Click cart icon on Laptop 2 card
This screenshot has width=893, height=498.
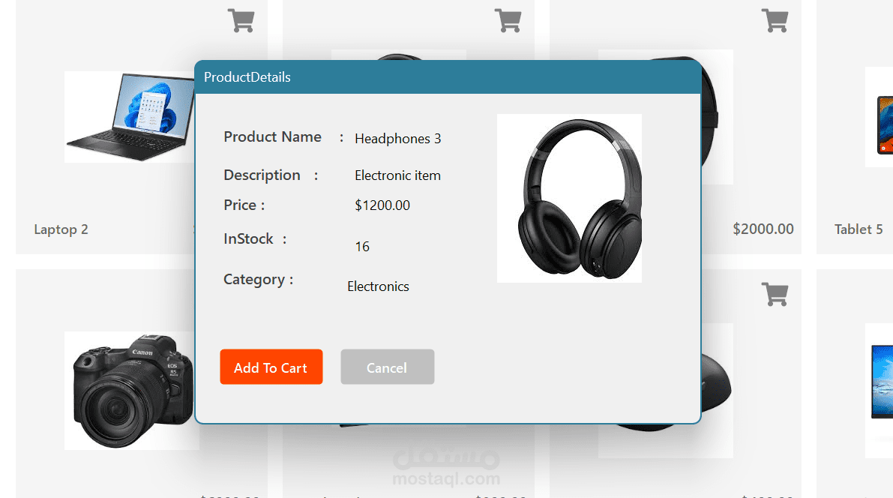point(241,20)
